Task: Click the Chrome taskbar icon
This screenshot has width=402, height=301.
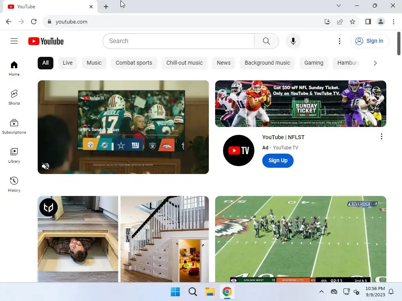Action: point(227,292)
